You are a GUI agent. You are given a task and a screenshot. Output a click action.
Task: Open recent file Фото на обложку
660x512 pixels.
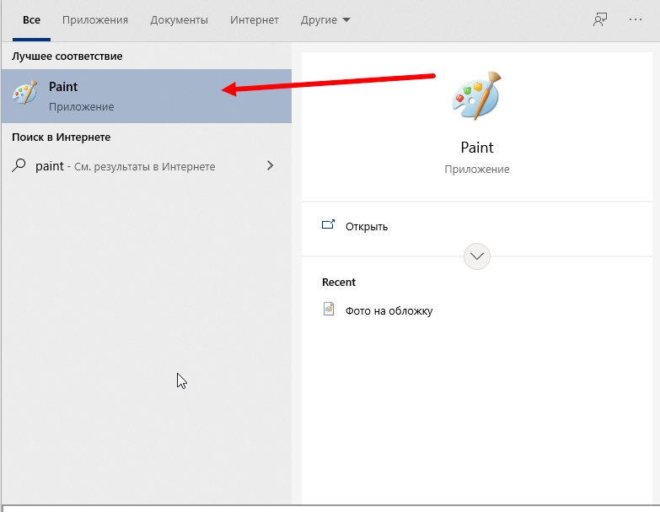click(476, 310)
